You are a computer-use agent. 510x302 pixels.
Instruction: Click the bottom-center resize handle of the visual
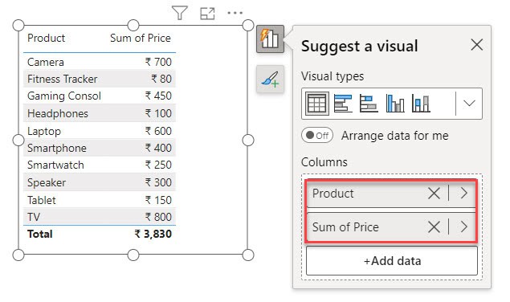pos(133,255)
